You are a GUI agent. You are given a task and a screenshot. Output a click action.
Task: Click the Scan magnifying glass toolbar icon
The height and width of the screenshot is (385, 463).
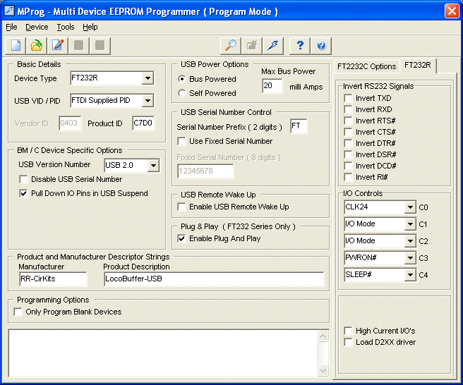click(231, 46)
